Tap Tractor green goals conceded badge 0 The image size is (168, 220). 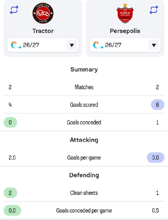click(x=10, y=122)
